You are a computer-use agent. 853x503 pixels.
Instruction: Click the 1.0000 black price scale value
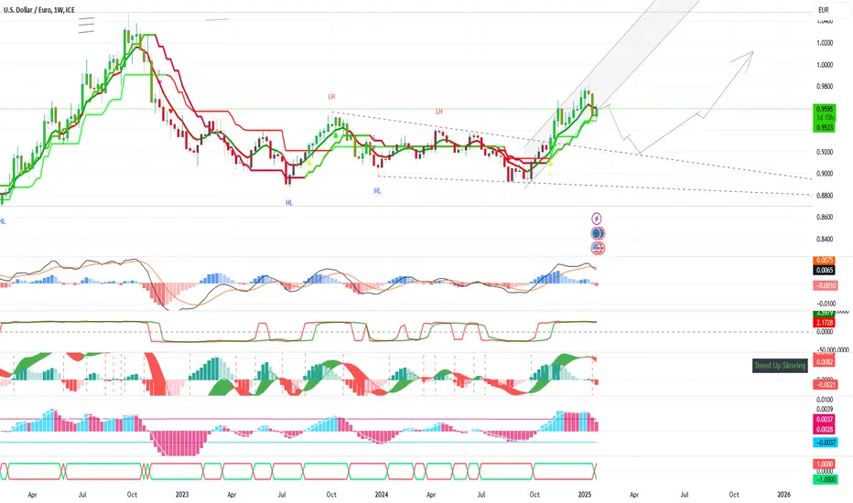coord(825,65)
